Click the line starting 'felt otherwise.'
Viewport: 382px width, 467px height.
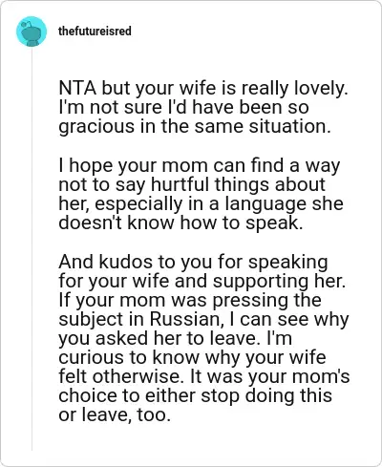pos(204,377)
